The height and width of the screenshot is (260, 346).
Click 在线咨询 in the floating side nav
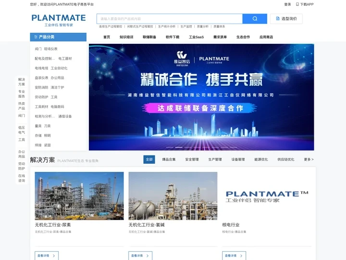click(x=22, y=178)
